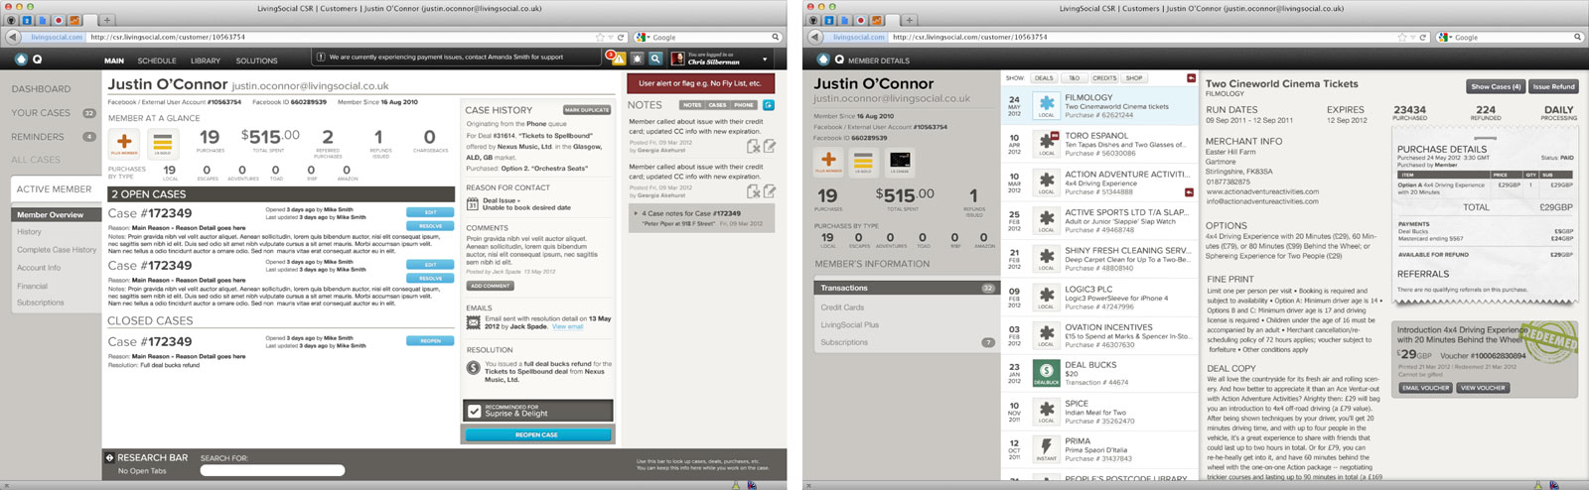Toggle the Shop filter in transaction list
This screenshot has height=490, width=1589.
[x=1134, y=77]
